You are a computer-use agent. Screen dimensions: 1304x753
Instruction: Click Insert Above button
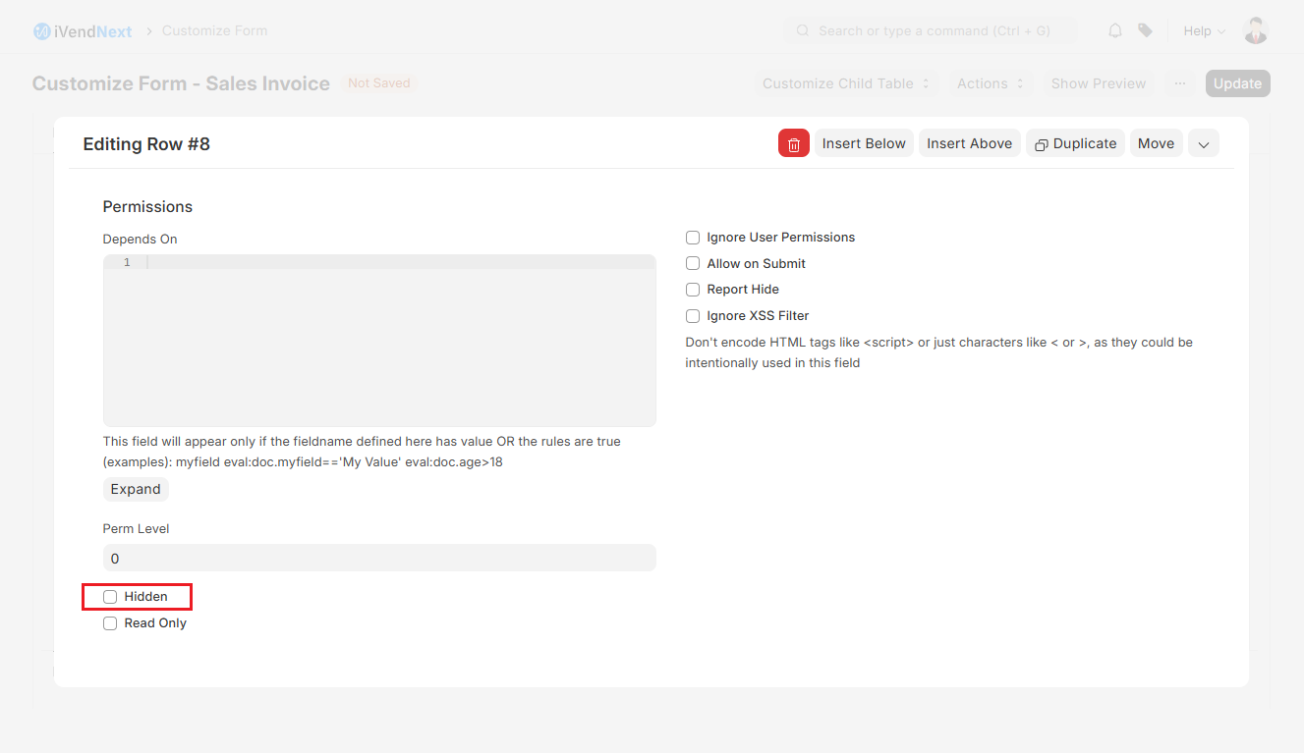pyautogui.click(x=970, y=143)
